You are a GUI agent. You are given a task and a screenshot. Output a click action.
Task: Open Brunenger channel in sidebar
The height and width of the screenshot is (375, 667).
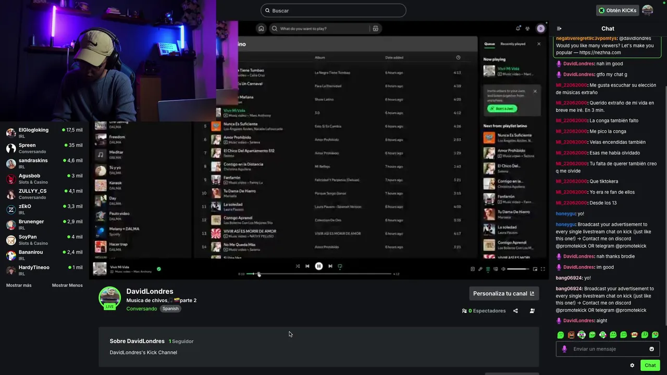tap(44, 224)
